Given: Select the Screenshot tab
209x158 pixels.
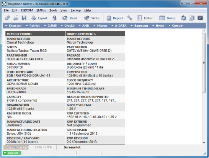Looking at the screenshot, I should (72, 147).
